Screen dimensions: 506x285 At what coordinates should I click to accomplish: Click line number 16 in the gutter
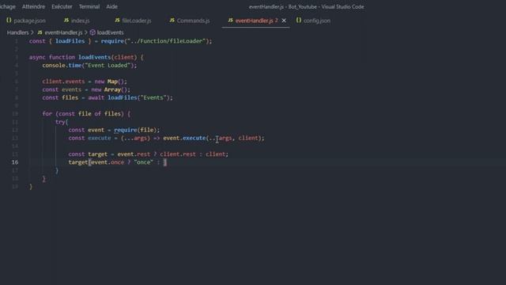tap(15, 162)
